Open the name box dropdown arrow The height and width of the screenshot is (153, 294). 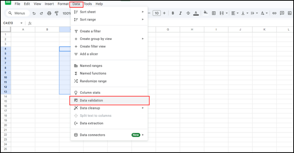coord(21,23)
